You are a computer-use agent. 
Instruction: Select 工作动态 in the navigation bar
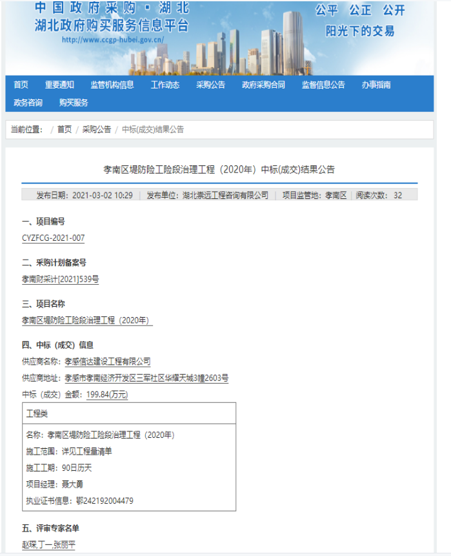(x=165, y=85)
